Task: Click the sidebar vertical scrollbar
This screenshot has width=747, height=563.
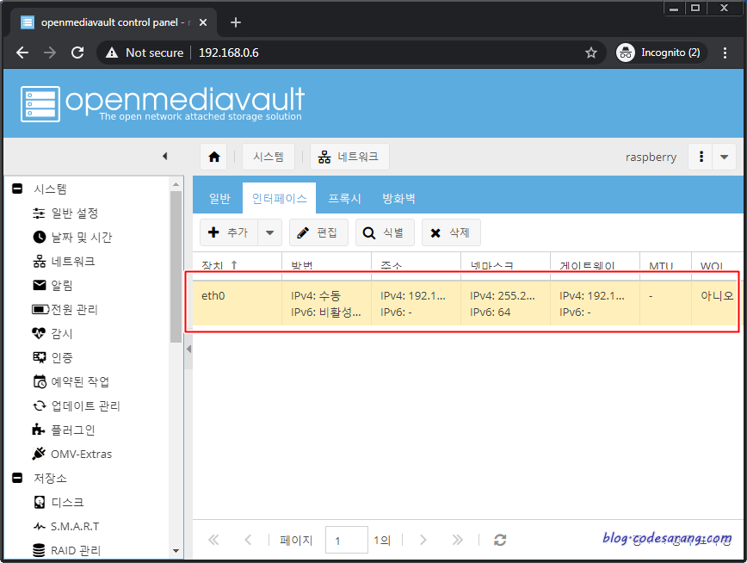Action: [176, 267]
